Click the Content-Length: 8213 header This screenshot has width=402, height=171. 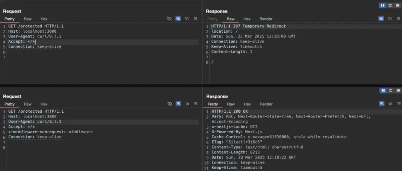(x=236, y=152)
